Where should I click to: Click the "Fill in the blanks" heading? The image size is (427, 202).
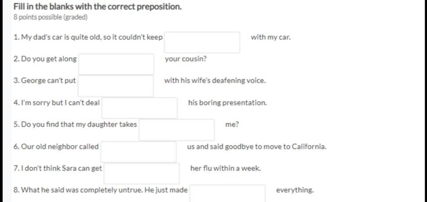tap(98, 7)
